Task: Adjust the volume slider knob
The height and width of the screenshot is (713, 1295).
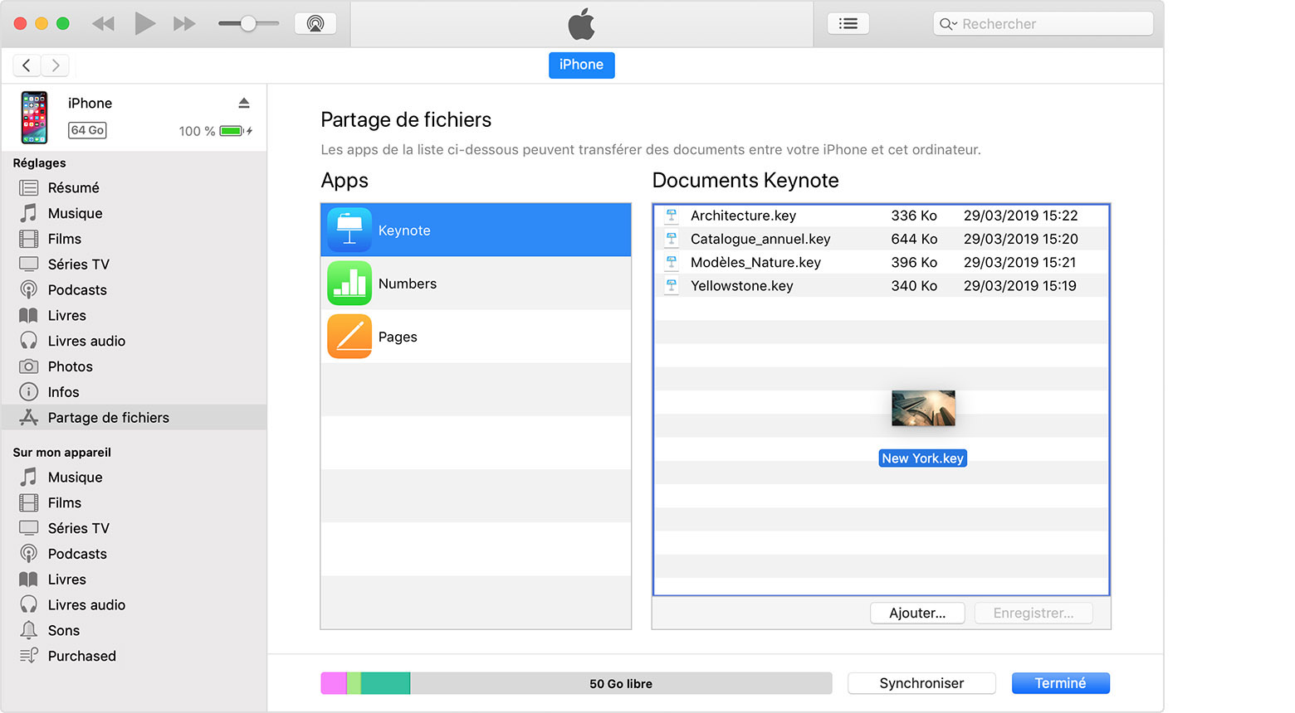Action: (247, 23)
